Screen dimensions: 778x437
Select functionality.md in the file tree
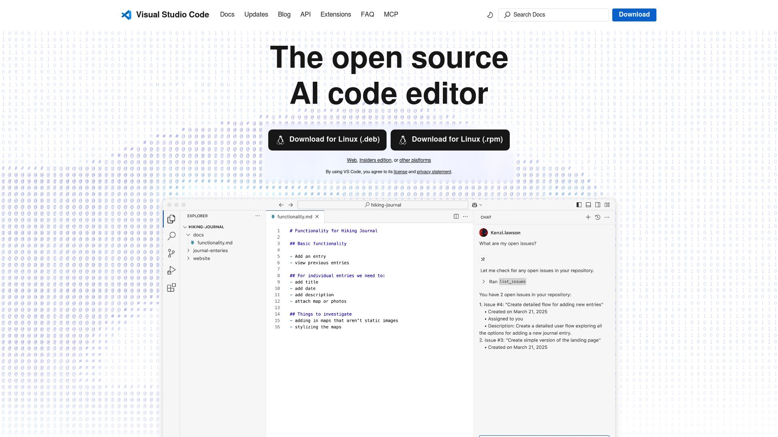pyautogui.click(x=215, y=243)
